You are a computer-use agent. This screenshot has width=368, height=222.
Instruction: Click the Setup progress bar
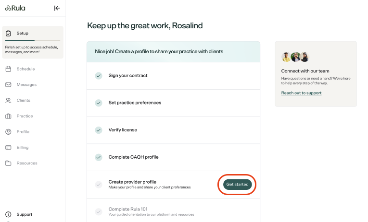pos(33,40)
